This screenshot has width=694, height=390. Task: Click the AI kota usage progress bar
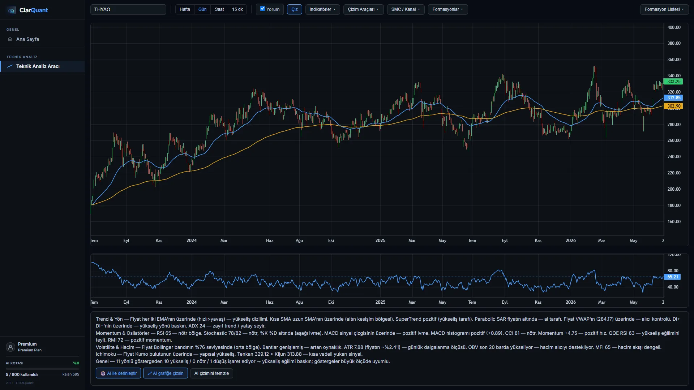pyautogui.click(x=42, y=369)
